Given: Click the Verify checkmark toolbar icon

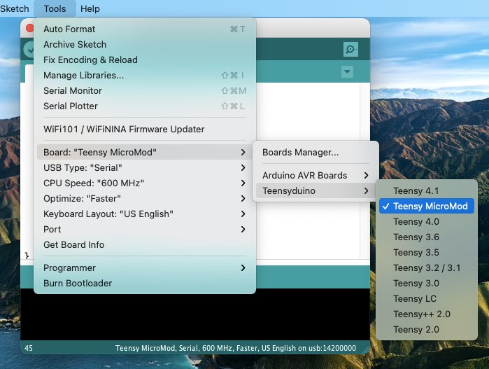Looking at the screenshot, I should coord(29,49).
